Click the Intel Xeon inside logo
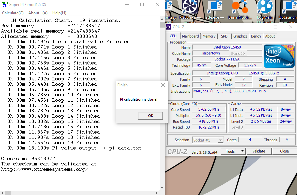The height and width of the screenshot is (195, 297). tap(279, 56)
